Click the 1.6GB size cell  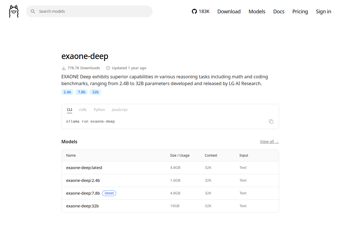coord(175,180)
